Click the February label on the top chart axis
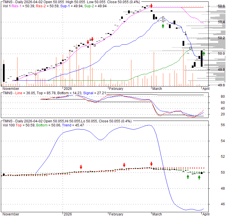Image resolution: width=226 pixels, height=216 pixels. 116,89
